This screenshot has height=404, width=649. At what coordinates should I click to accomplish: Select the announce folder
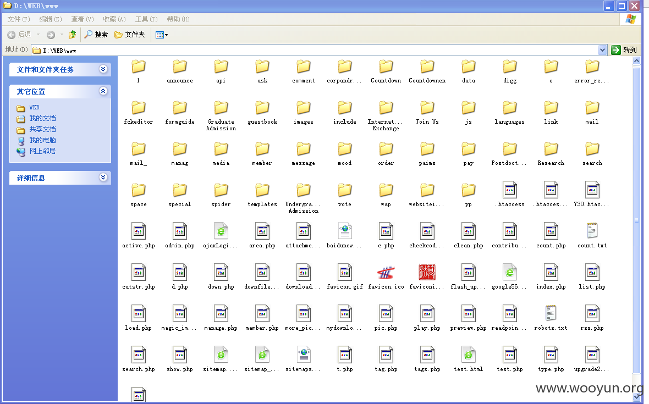180,71
